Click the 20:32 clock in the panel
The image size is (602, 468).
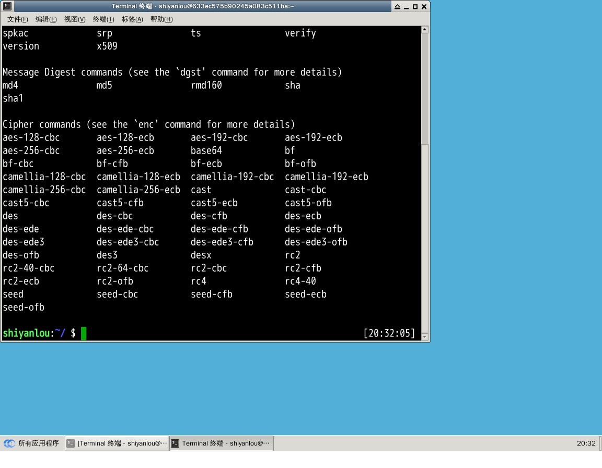pos(586,443)
